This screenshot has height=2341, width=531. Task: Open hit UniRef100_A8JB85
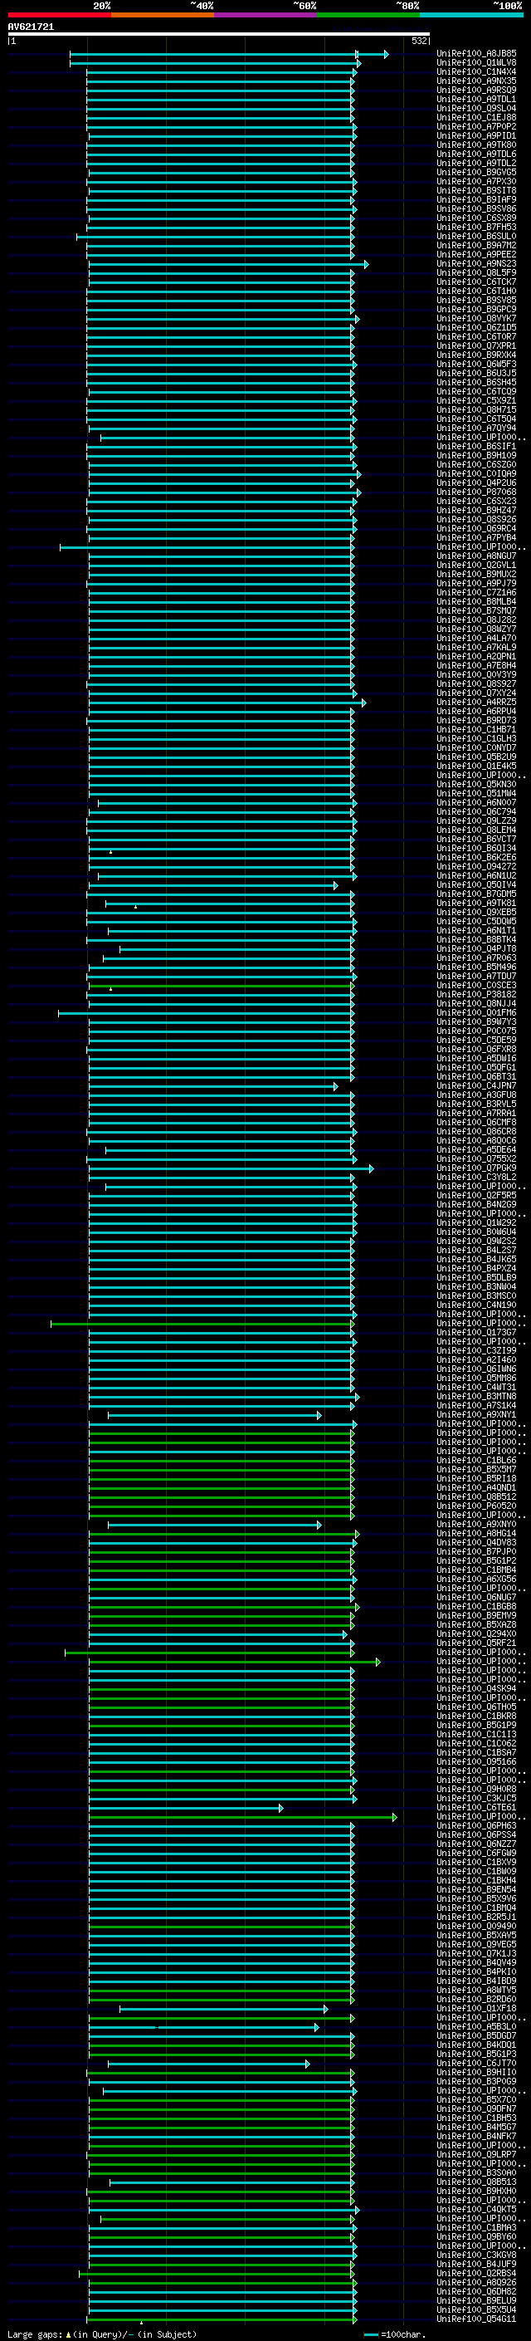[x=476, y=55]
